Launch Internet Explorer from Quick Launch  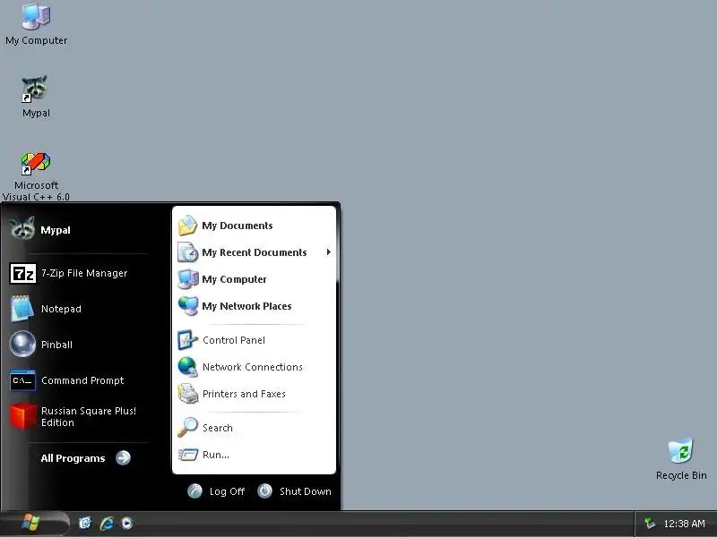pyautogui.click(x=107, y=523)
